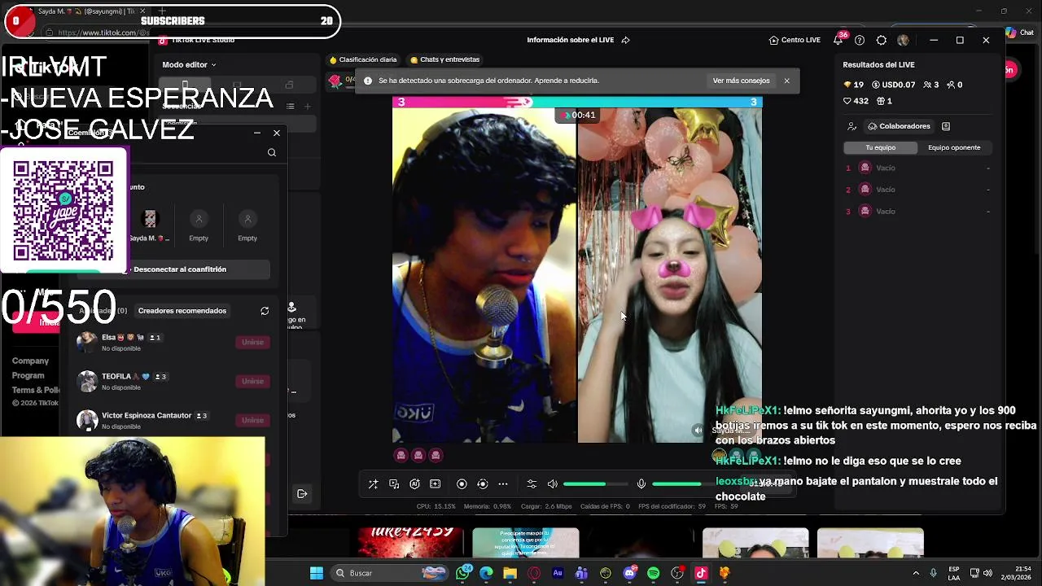Click Unirse for TEOFILA

(x=252, y=381)
